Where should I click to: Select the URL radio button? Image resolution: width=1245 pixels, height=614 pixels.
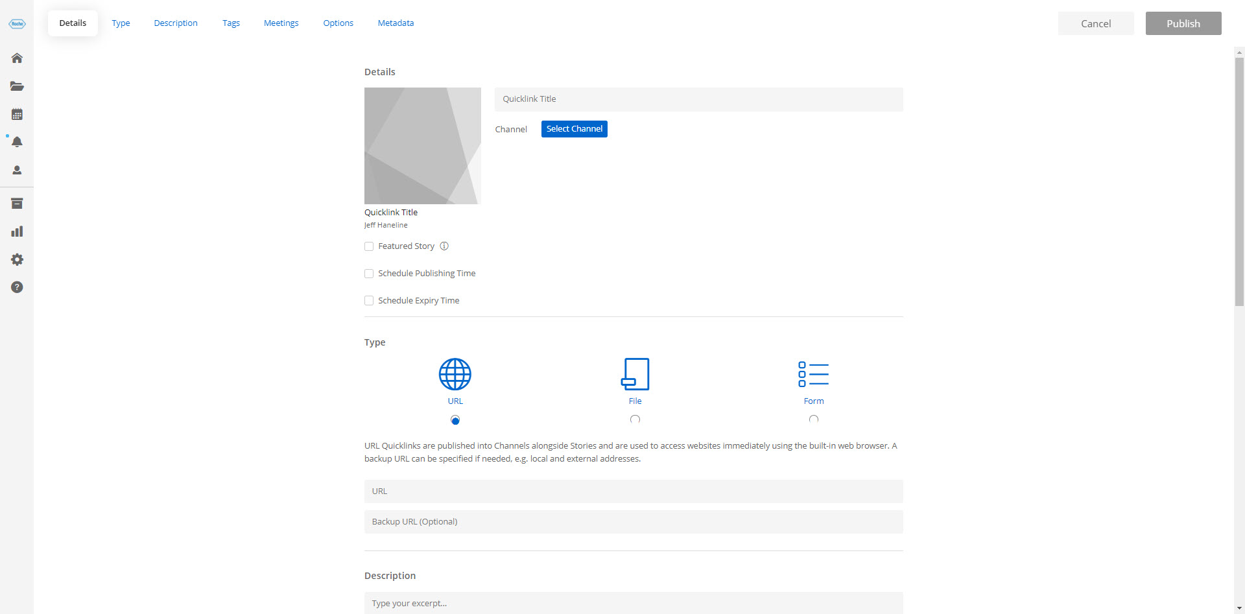point(455,420)
